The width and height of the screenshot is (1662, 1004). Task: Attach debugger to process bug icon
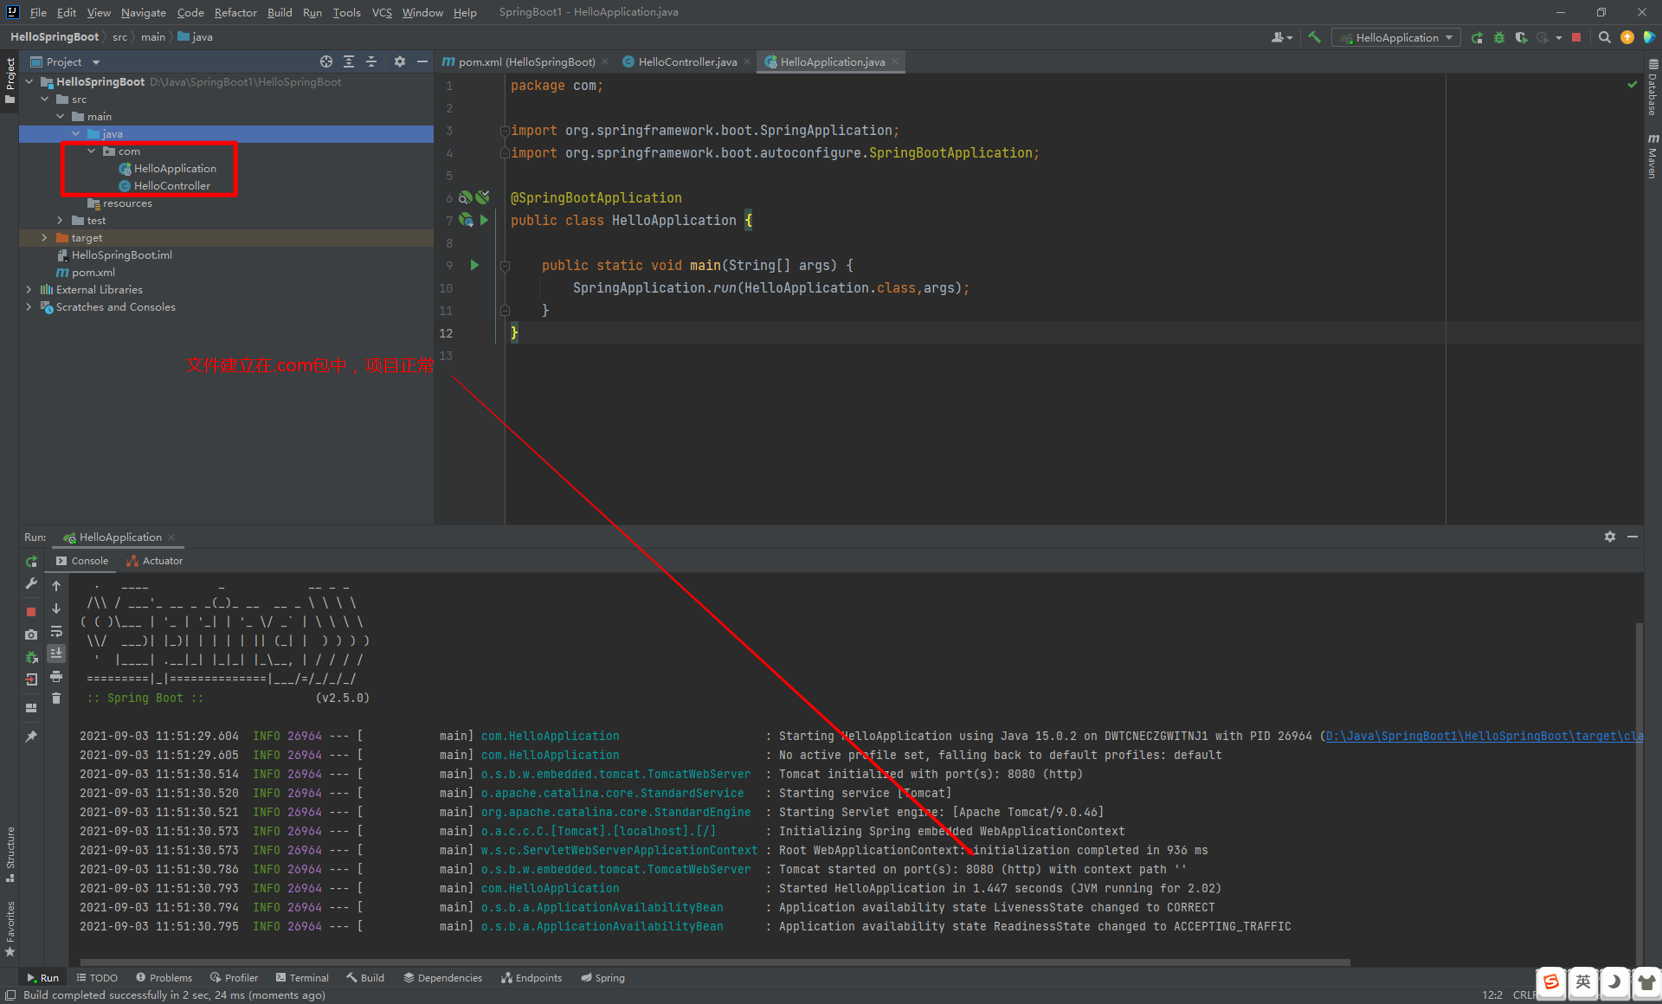coord(31,658)
